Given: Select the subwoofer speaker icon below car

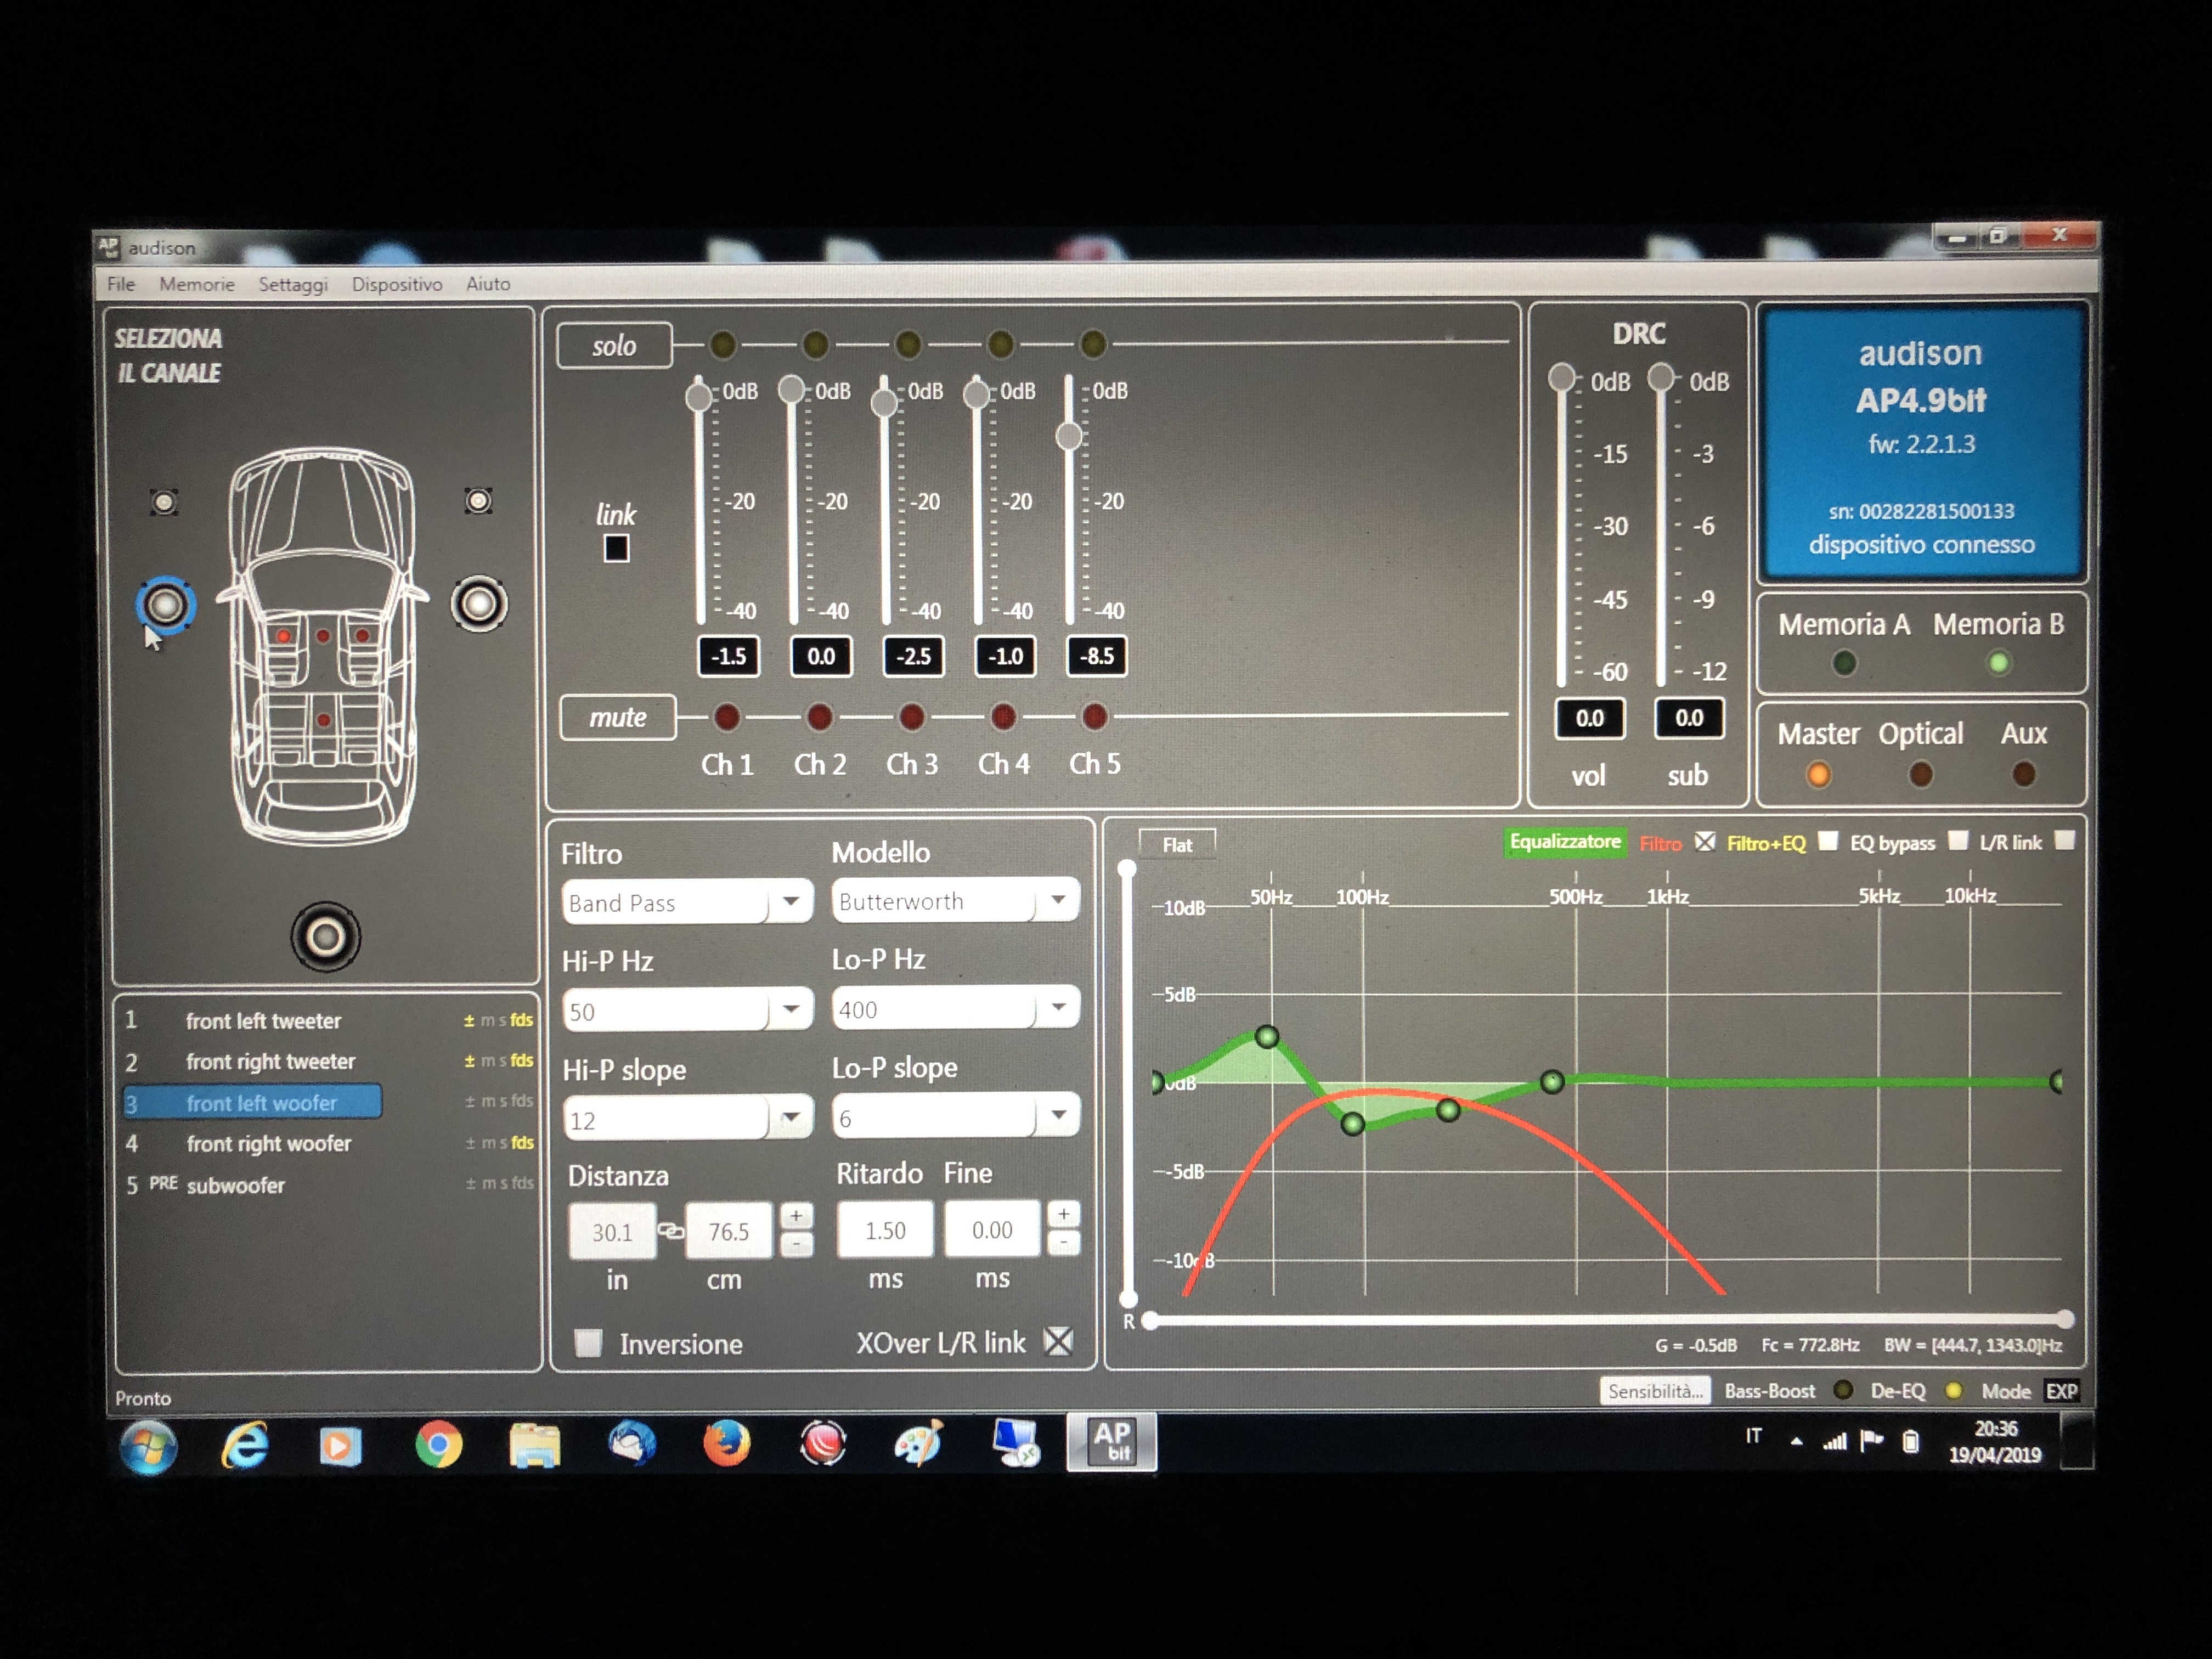Looking at the screenshot, I should (x=325, y=937).
